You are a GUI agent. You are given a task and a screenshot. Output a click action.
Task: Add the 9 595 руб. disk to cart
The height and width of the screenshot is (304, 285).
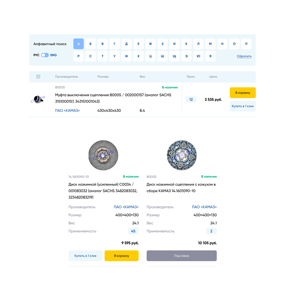(x=122, y=256)
